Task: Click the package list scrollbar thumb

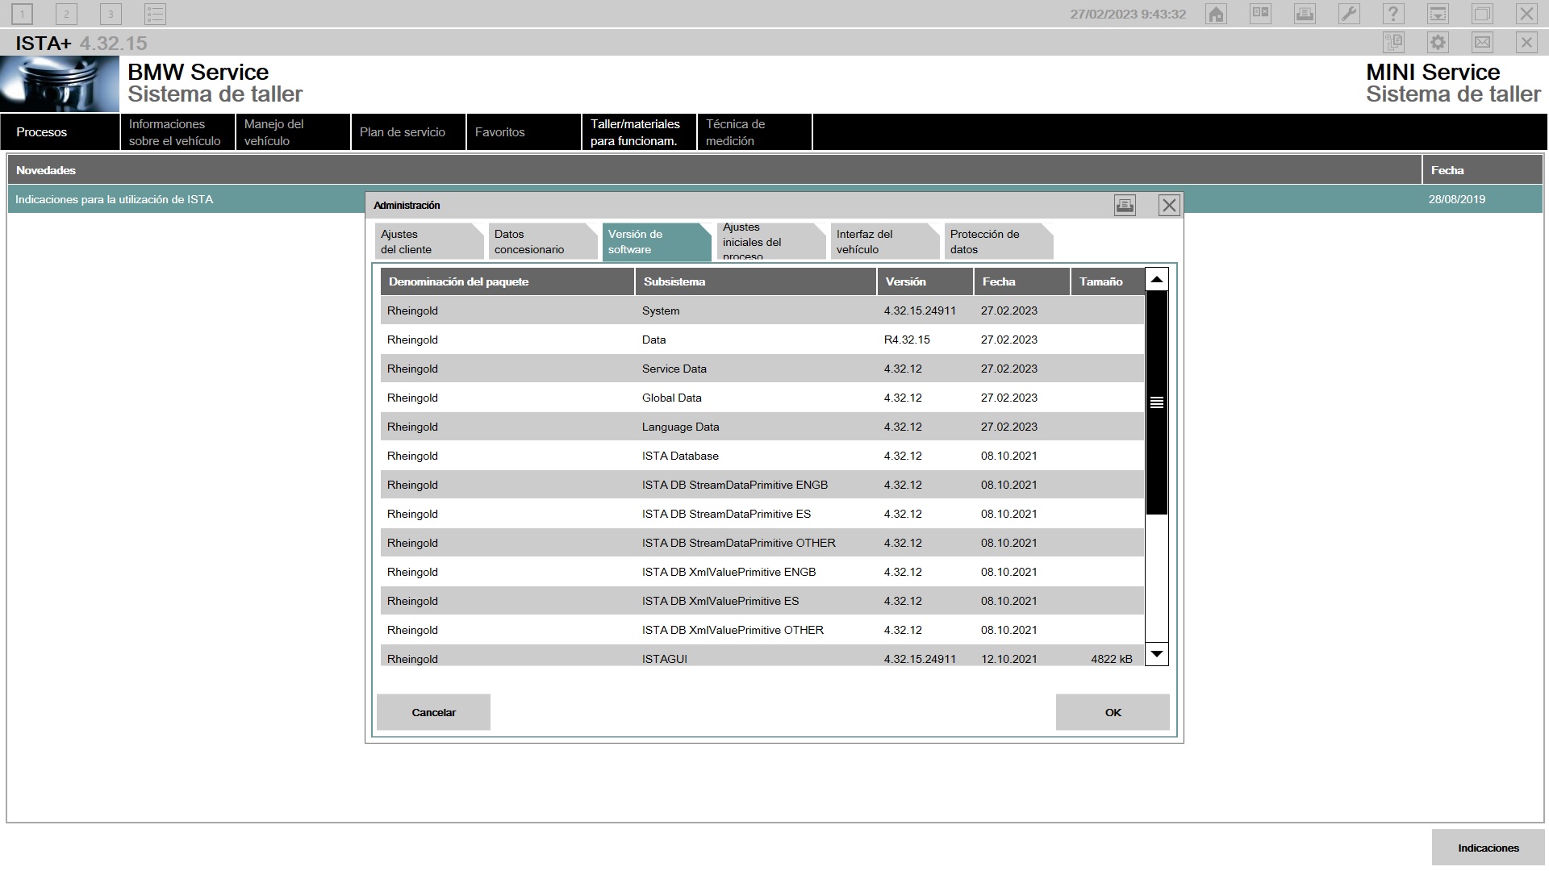Action: (1157, 402)
